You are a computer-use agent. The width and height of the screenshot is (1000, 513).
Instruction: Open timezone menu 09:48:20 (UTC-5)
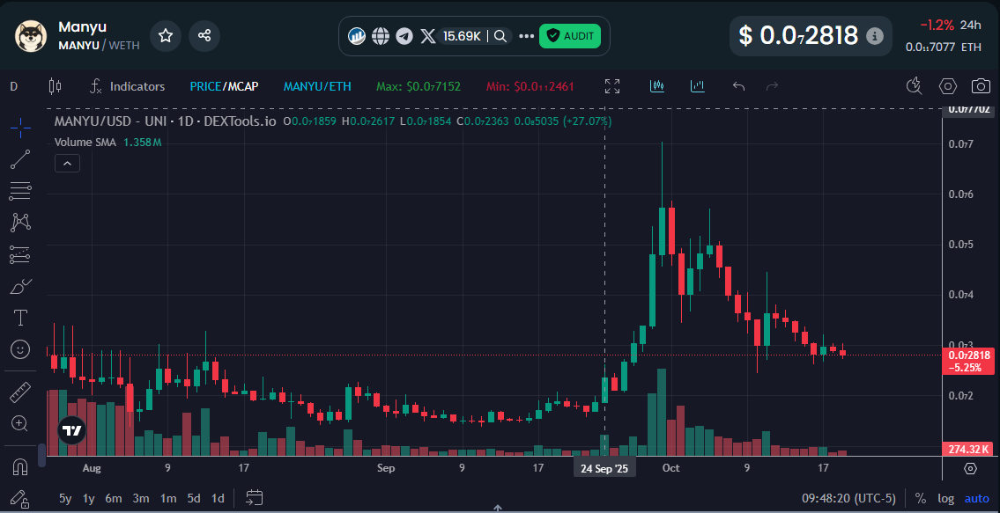[848, 498]
